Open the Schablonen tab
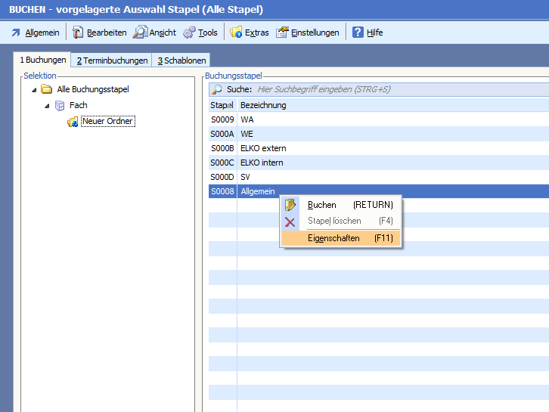 [181, 60]
